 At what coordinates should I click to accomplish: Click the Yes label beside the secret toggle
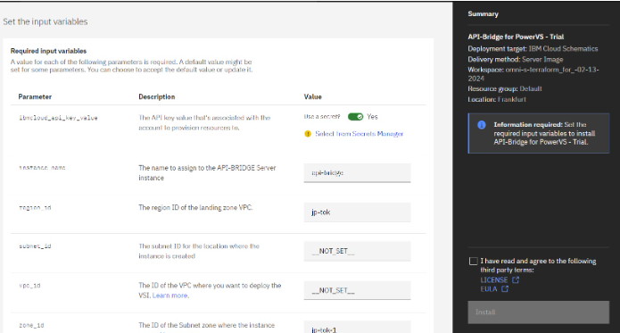pyautogui.click(x=372, y=117)
